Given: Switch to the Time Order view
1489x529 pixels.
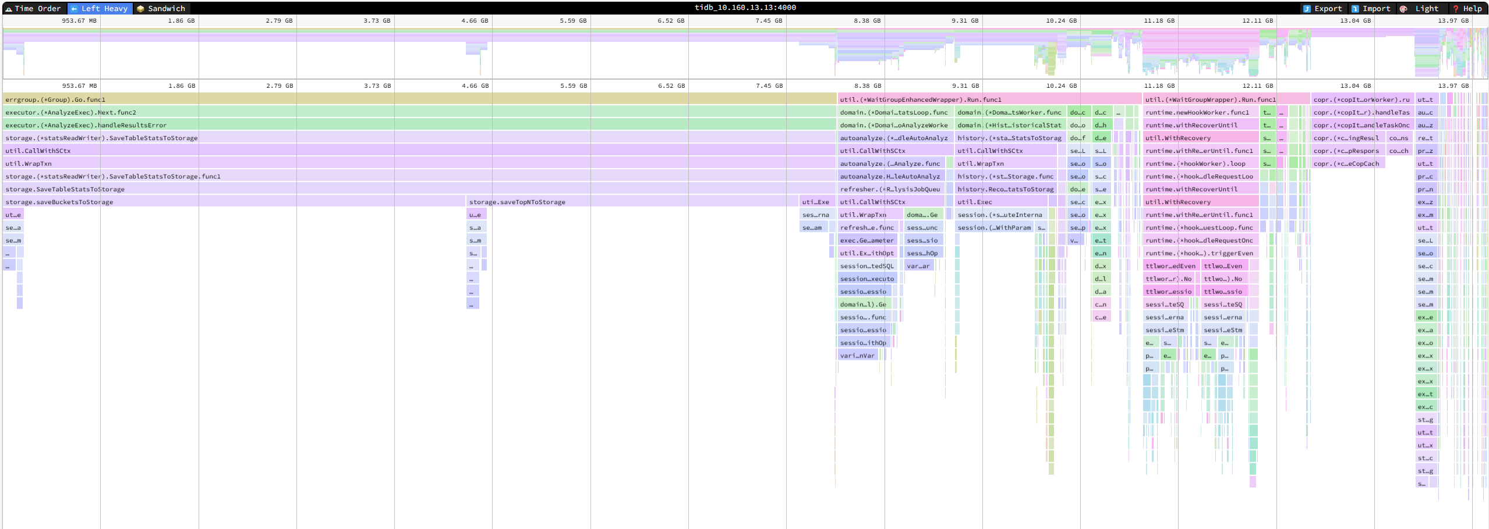Looking at the screenshot, I should 33,9.
